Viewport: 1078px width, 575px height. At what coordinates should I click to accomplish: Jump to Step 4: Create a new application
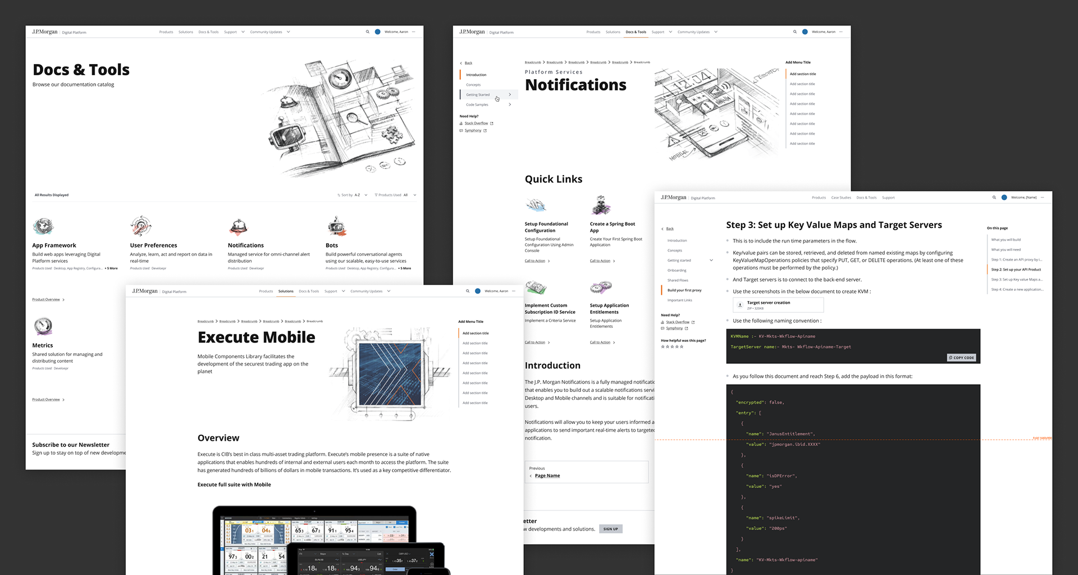(1017, 290)
